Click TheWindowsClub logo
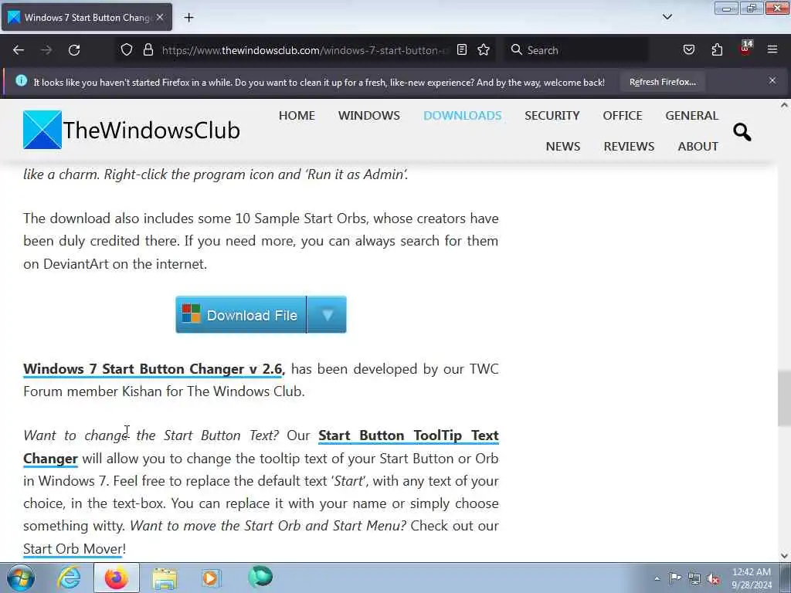Screen dimensions: 791x593 point(131,130)
